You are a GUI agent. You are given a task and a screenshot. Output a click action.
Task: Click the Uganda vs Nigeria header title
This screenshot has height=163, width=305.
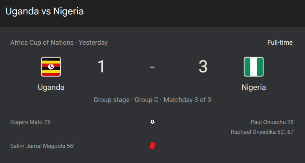point(44,11)
